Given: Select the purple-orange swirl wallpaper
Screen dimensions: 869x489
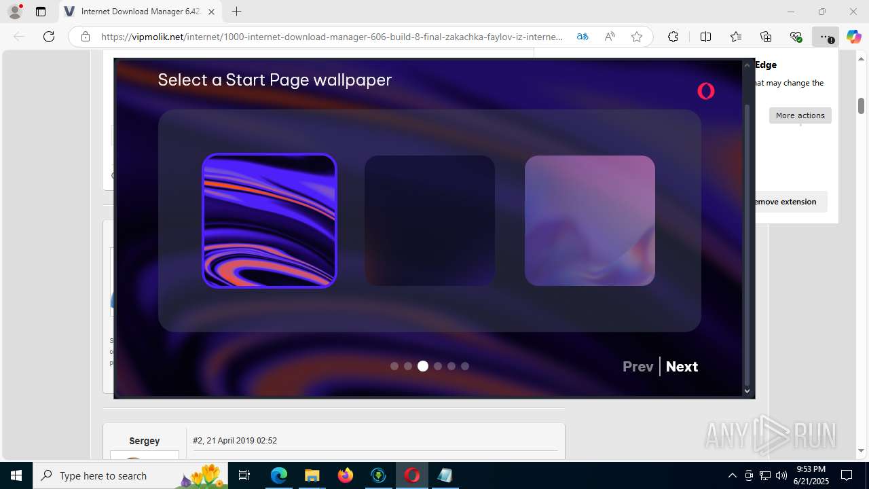Looking at the screenshot, I should point(270,221).
